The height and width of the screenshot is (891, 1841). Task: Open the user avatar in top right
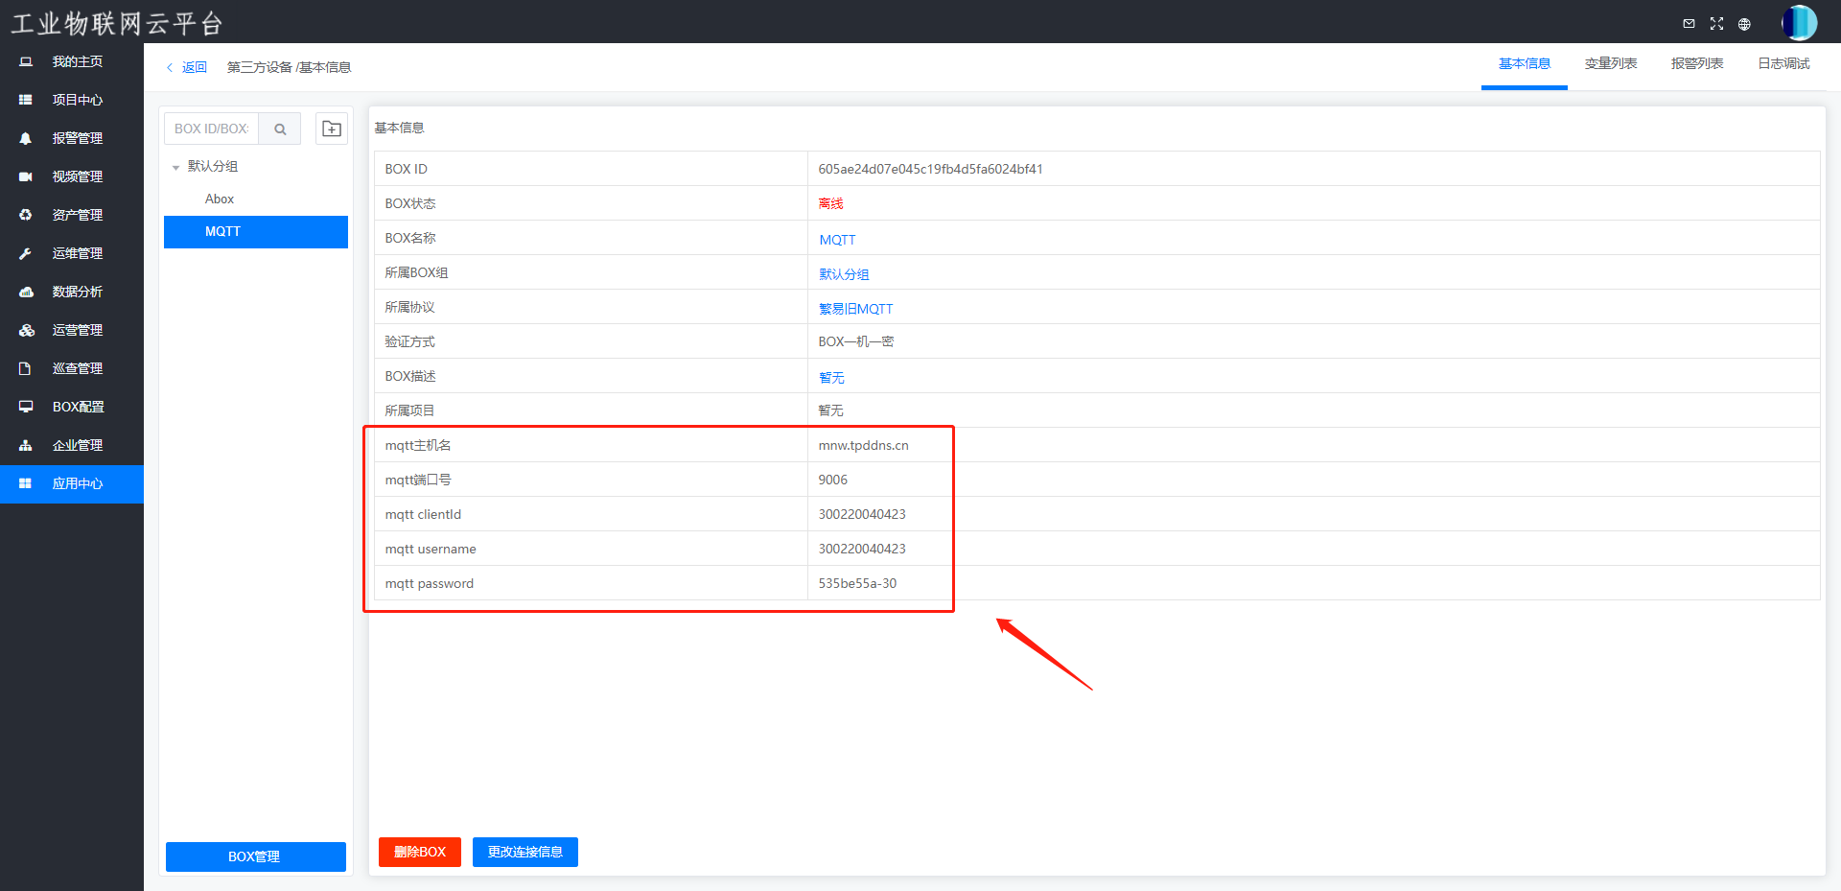pos(1799,23)
